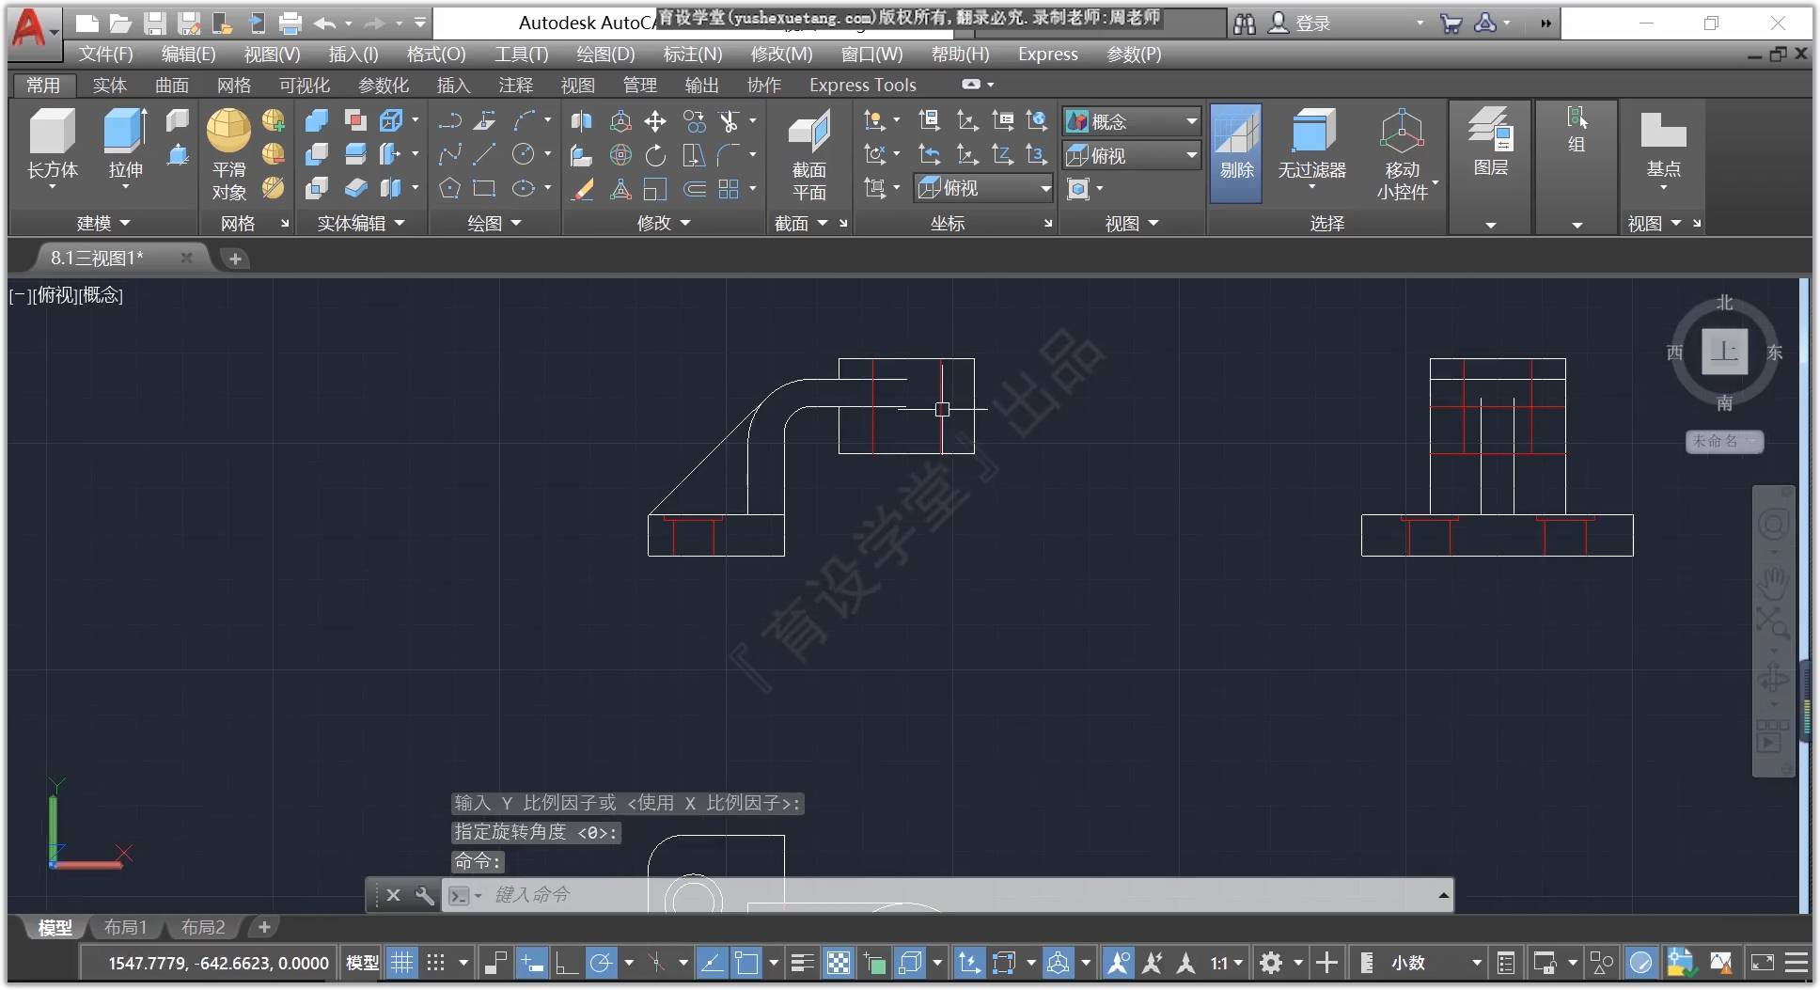The width and height of the screenshot is (1820, 990).
Task: Click the Plot print icon
Action: pyautogui.click(x=290, y=24)
